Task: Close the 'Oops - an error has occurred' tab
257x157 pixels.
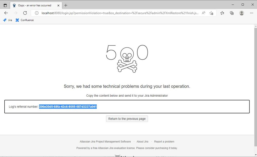Action: pos(58,5)
